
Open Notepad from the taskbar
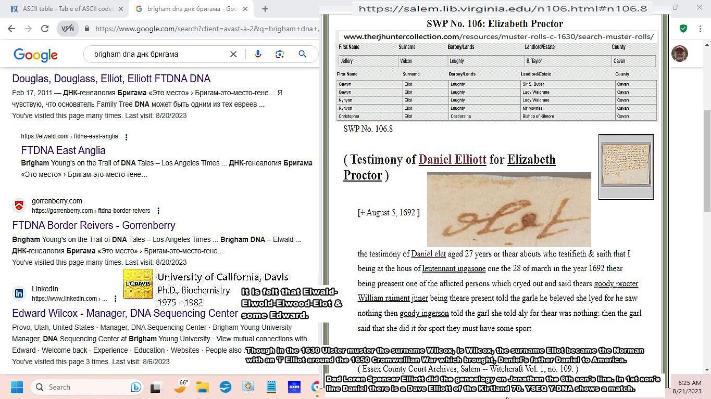point(271,388)
